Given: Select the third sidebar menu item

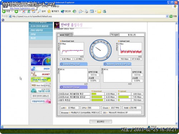Looking at the screenshot, I should 41,30.
